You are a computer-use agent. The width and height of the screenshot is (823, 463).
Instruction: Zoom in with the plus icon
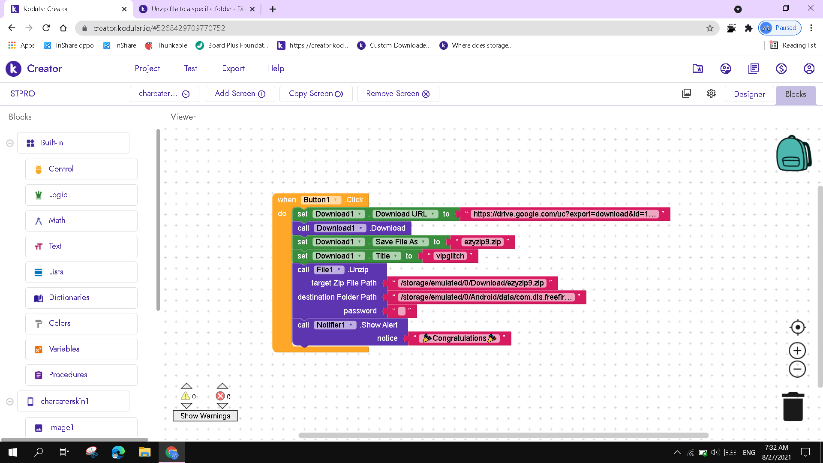click(797, 351)
